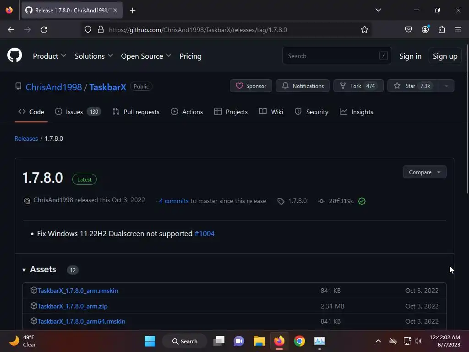Open the Windows Start button
Viewport: 469px width, 352px height.
click(x=150, y=341)
